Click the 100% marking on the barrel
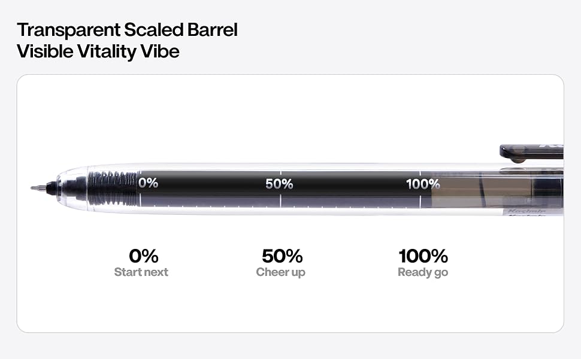The height and width of the screenshot is (359, 581). pyautogui.click(x=423, y=184)
